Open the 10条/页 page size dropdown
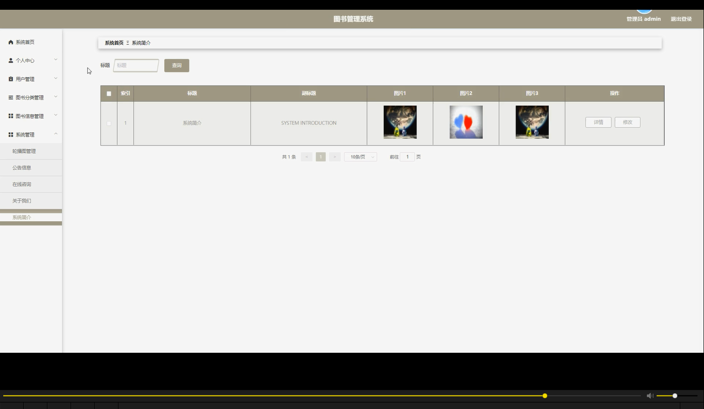This screenshot has height=409, width=704. pos(360,157)
